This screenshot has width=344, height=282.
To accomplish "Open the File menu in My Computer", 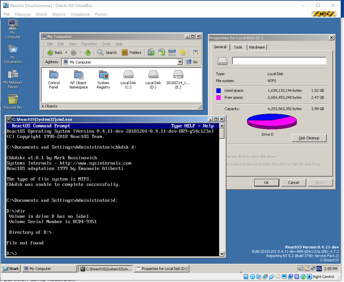I will [50, 44].
